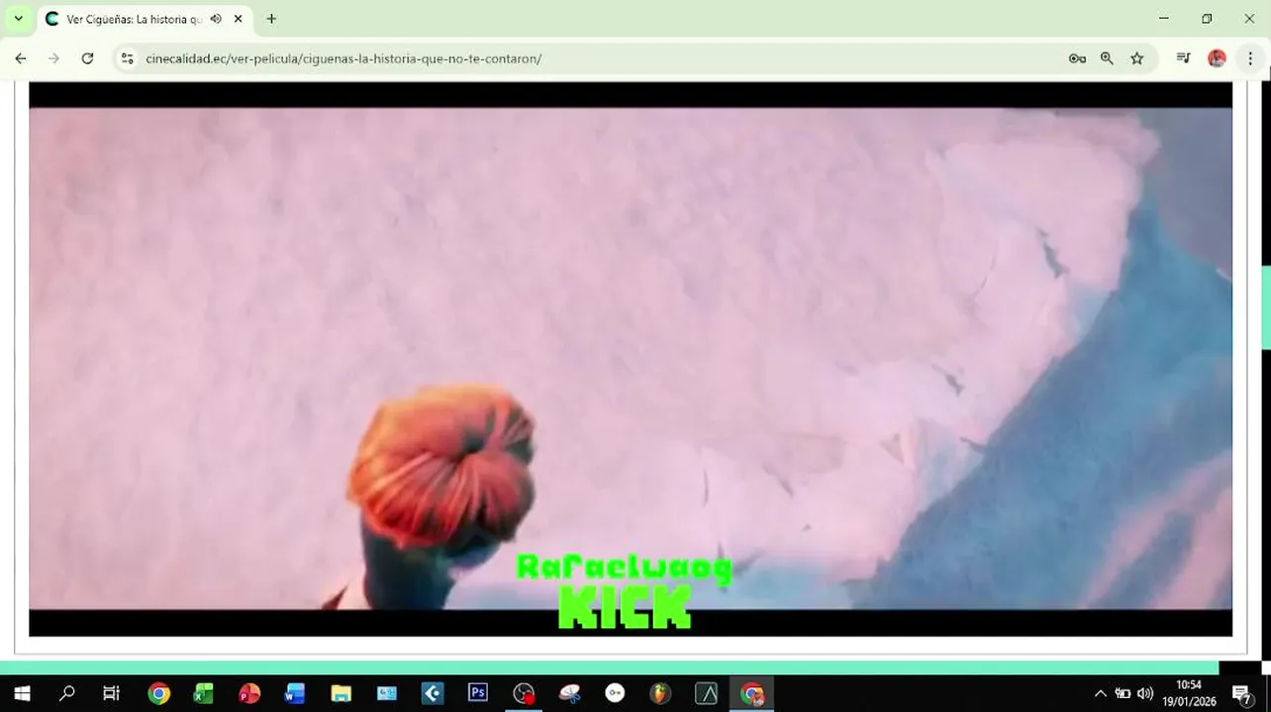1271x712 pixels.
Task: Open Windows taskbar search
Action: (x=66, y=693)
